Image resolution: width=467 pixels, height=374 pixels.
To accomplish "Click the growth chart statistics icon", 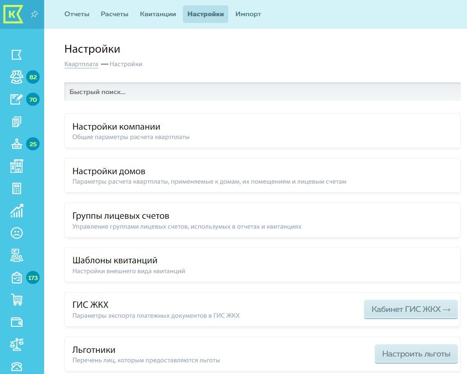I will pos(16,211).
